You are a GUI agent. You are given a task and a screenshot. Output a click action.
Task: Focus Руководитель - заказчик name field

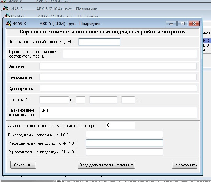point(124,135)
